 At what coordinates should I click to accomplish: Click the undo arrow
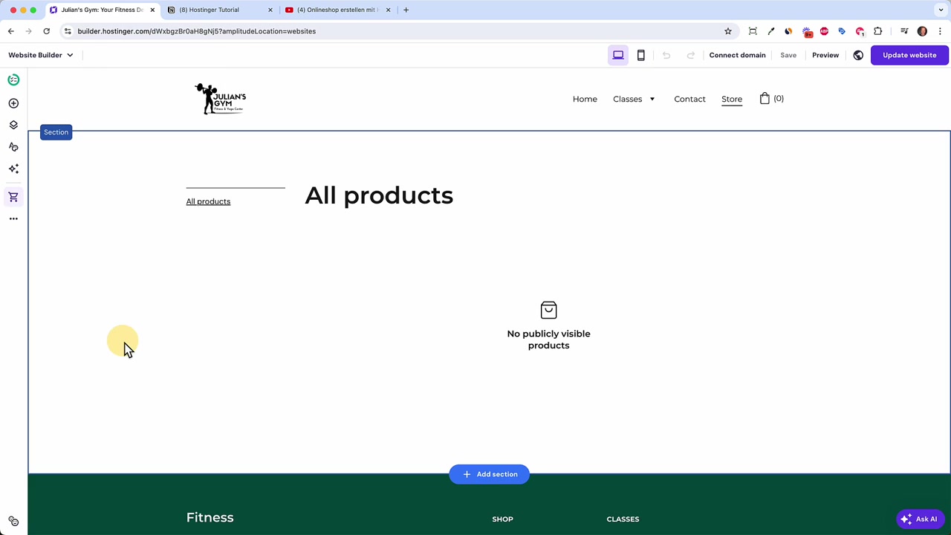(666, 55)
